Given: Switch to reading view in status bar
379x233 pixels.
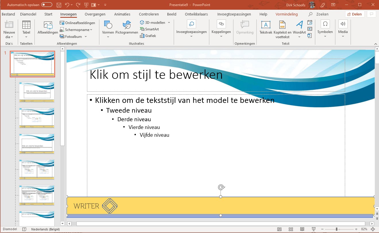Looking at the screenshot, I should 302,229.
